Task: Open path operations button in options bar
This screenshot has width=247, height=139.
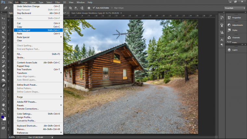Action: [x=71, y=8]
